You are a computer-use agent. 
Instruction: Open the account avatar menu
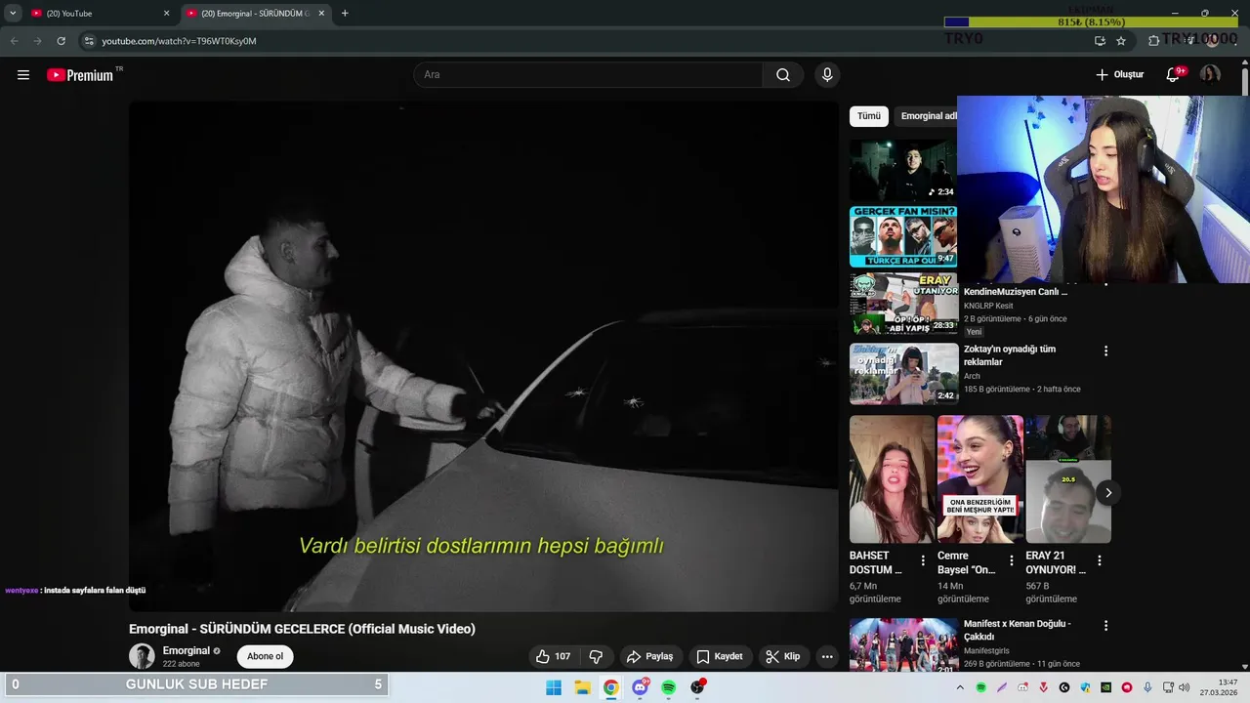pyautogui.click(x=1210, y=75)
